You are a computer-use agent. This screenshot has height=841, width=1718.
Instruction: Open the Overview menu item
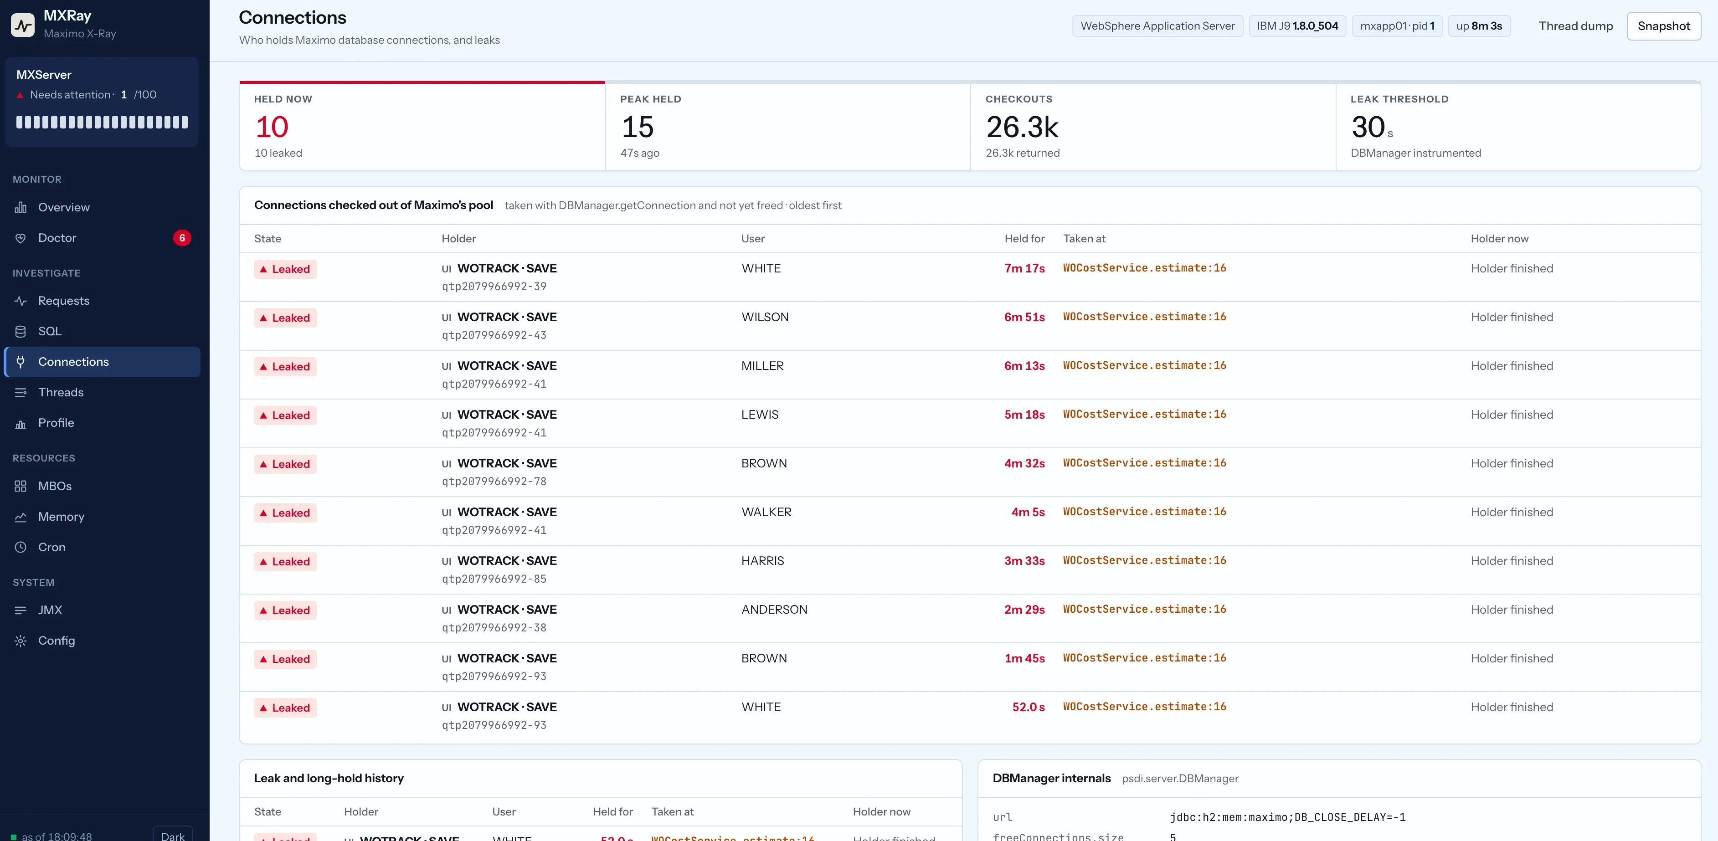click(102, 207)
